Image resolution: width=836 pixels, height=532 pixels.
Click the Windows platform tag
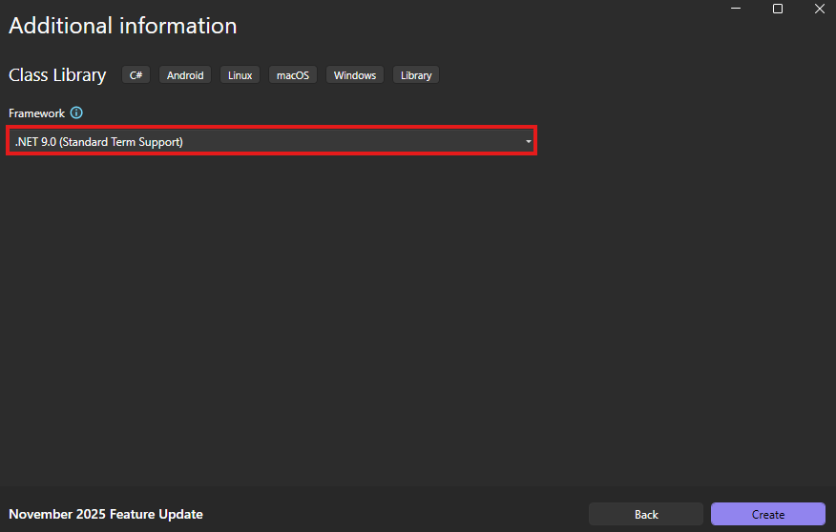[355, 75]
